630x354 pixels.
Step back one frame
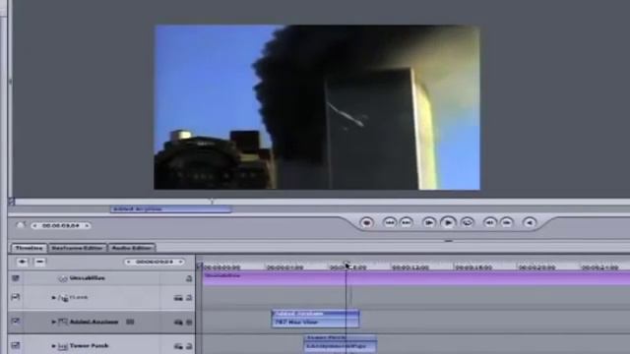pos(489,222)
